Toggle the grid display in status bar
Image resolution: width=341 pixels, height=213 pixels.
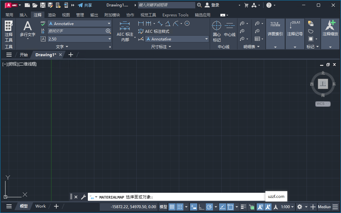[172, 207]
